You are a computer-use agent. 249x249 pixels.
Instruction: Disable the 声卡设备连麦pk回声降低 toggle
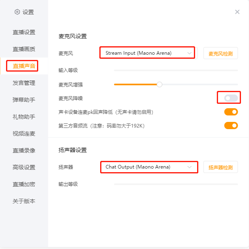[x=231, y=112]
